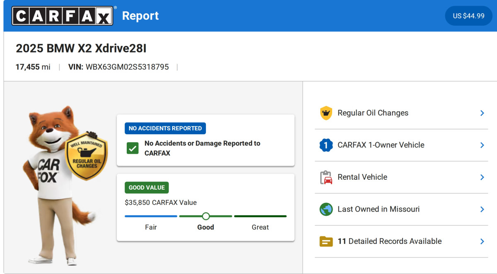This screenshot has height=274, width=497.
Task: Open 11 Detailed Records Available text link
Action: point(390,241)
